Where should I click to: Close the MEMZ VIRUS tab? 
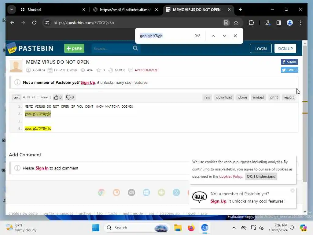tap(229, 9)
